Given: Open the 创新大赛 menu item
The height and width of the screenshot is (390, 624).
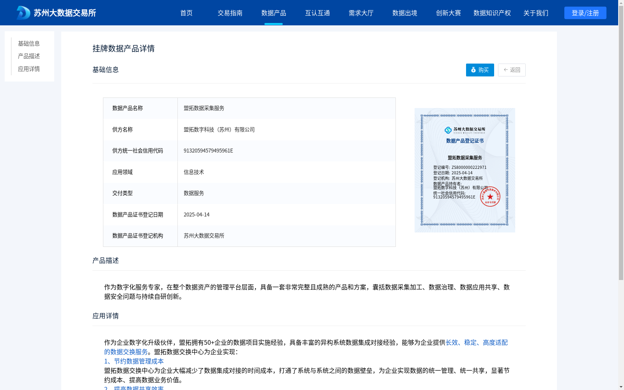Looking at the screenshot, I should (448, 13).
